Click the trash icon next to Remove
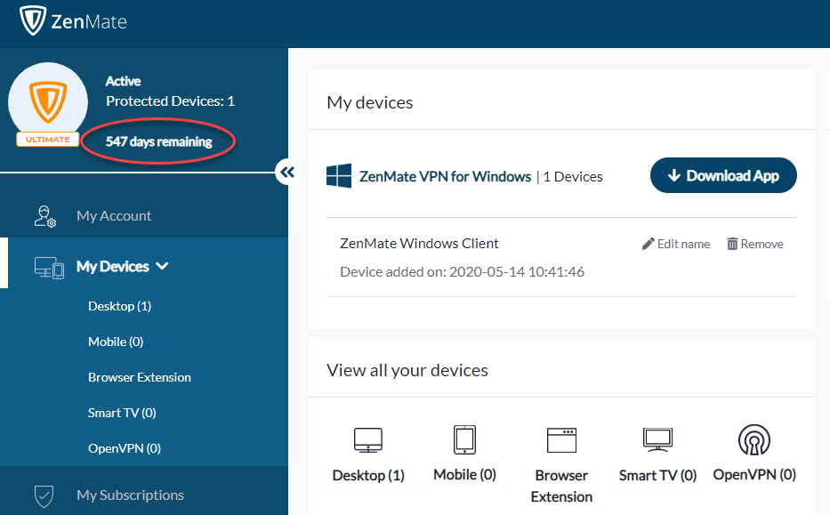 (x=732, y=244)
